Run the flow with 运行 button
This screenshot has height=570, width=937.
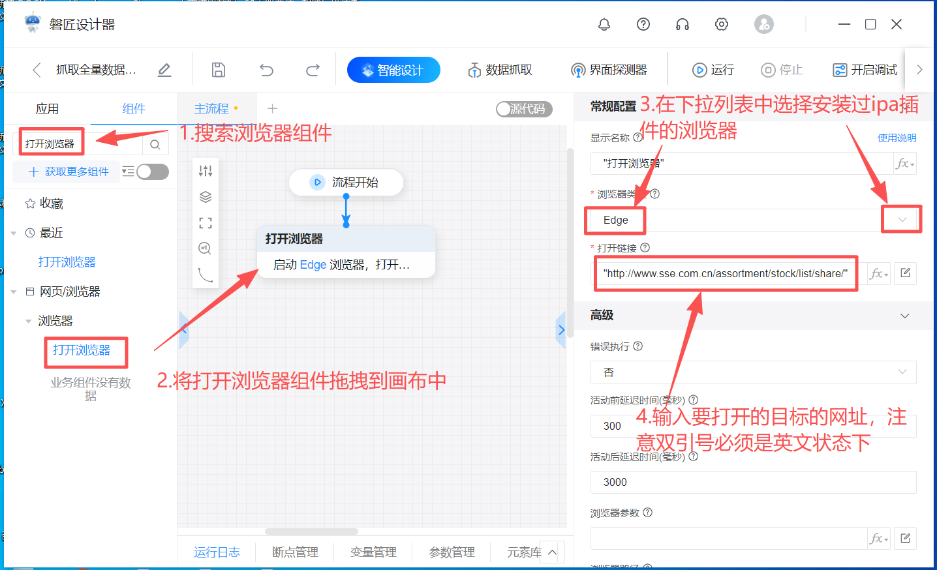point(713,70)
